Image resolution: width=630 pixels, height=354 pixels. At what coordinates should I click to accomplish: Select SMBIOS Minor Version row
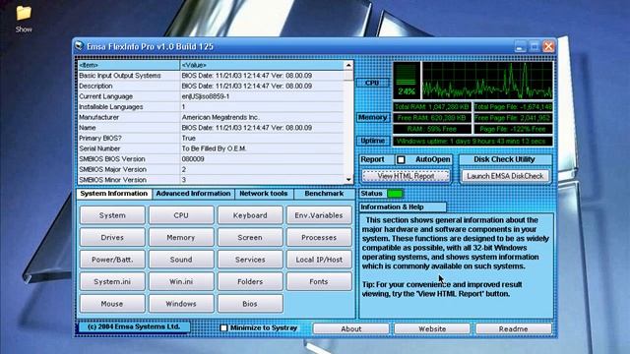[x=211, y=179]
